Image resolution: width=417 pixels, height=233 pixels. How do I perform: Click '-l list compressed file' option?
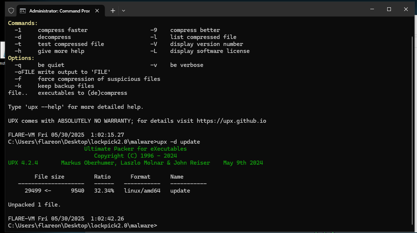193,37
